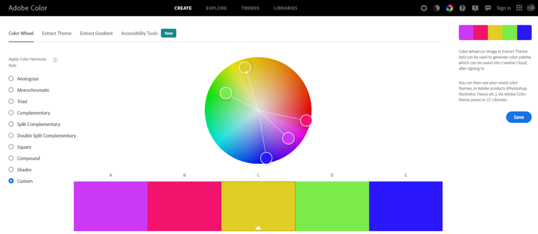Select the Triad harmony rule
The image size is (538, 234).
point(11,101)
